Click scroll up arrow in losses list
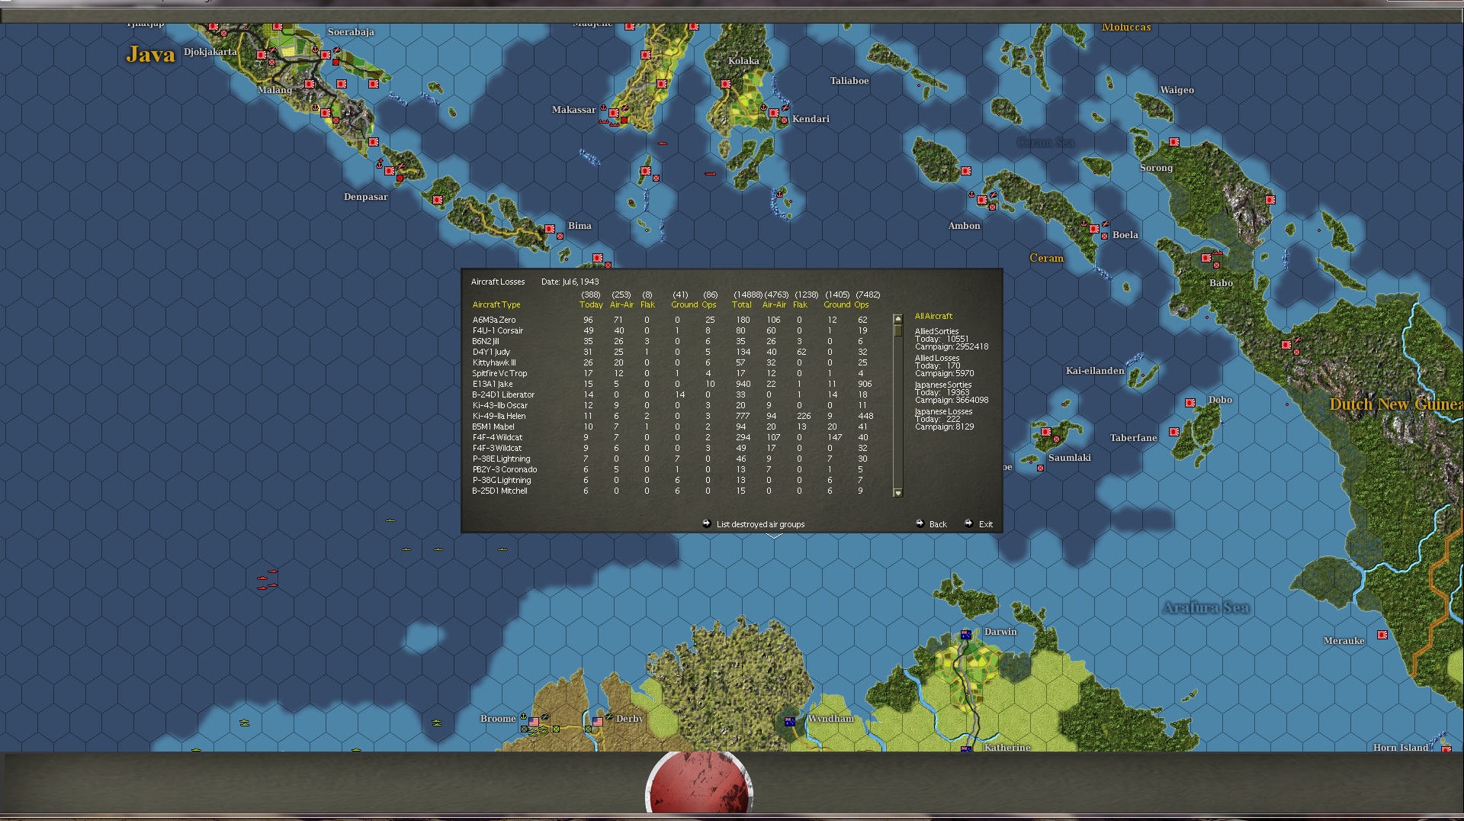This screenshot has width=1464, height=821. [897, 319]
